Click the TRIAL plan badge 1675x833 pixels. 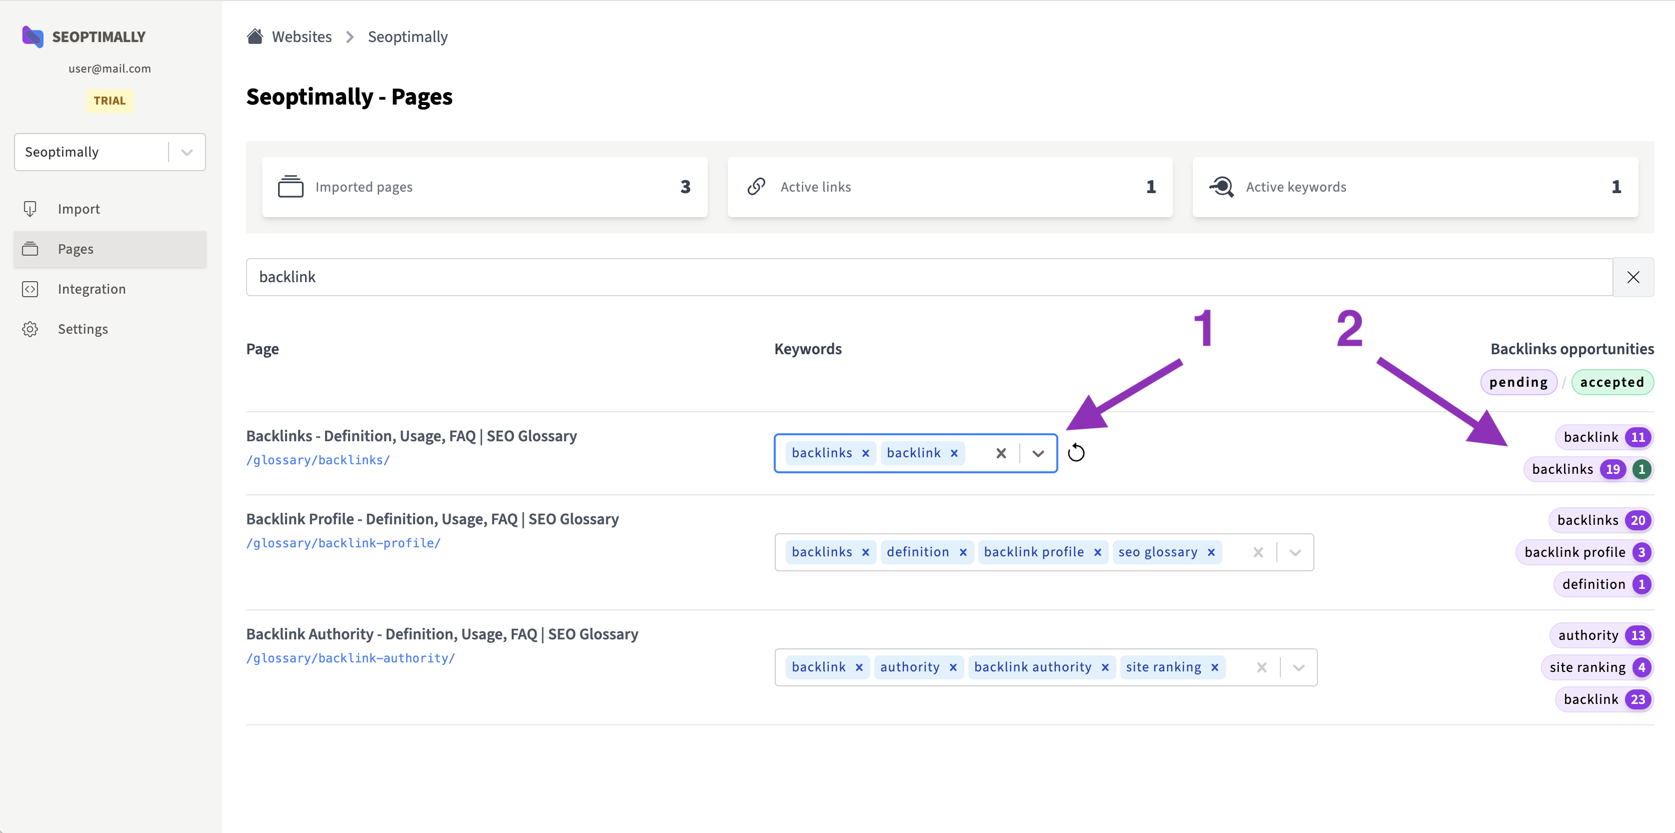pos(110,101)
